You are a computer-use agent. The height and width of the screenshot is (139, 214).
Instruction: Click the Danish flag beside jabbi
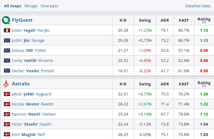[7, 94]
